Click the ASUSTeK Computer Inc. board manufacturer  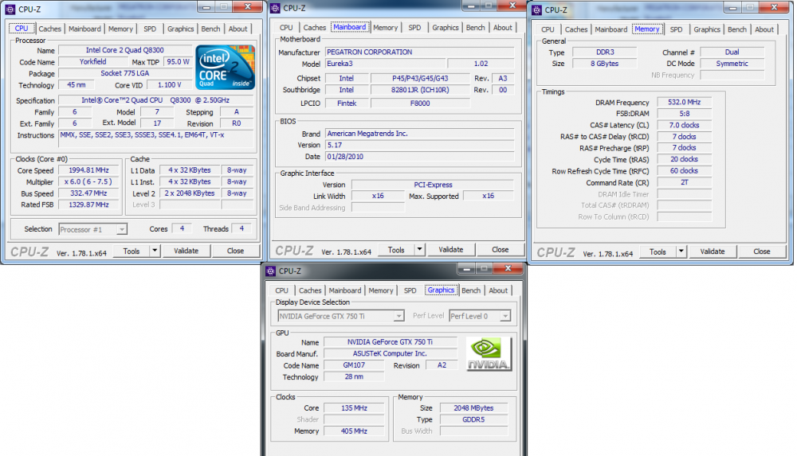pos(390,353)
